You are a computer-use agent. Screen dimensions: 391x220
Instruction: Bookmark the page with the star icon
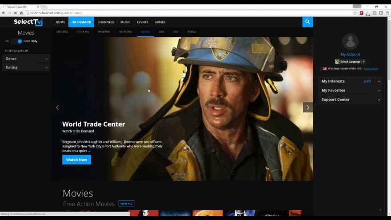[x=355, y=13]
